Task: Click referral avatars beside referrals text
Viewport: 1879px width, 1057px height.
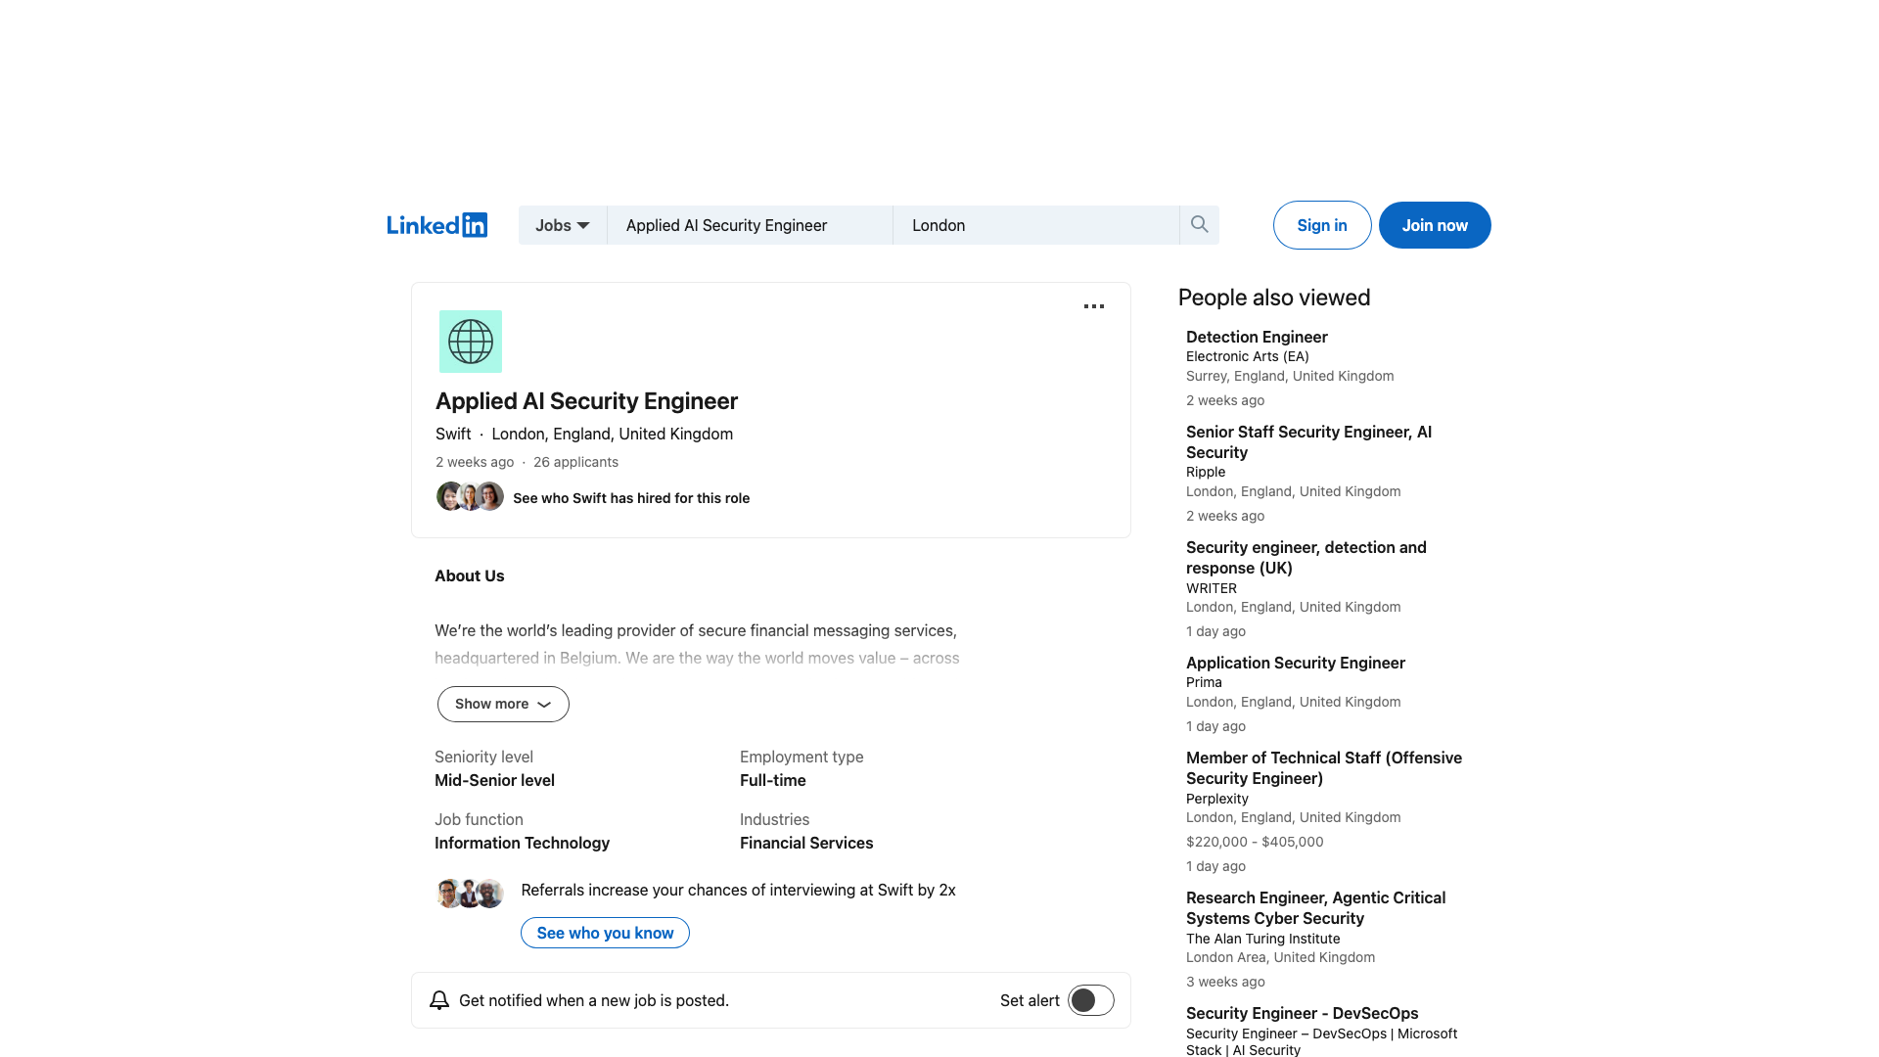Action: pyautogui.click(x=470, y=893)
